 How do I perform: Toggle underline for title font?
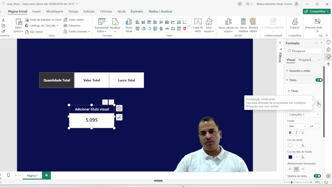click(302, 133)
